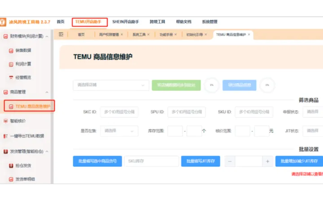Image resolution: width=323 pixels, height=215 pixels.
Task: Collapse the 发货管理(智能抢仓) group
Action: click(x=47, y=152)
